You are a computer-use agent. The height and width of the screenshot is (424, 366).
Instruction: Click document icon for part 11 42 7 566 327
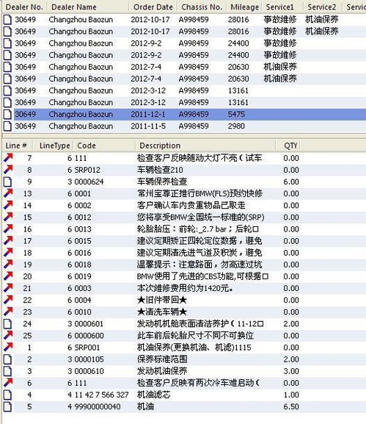[x=7, y=395]
